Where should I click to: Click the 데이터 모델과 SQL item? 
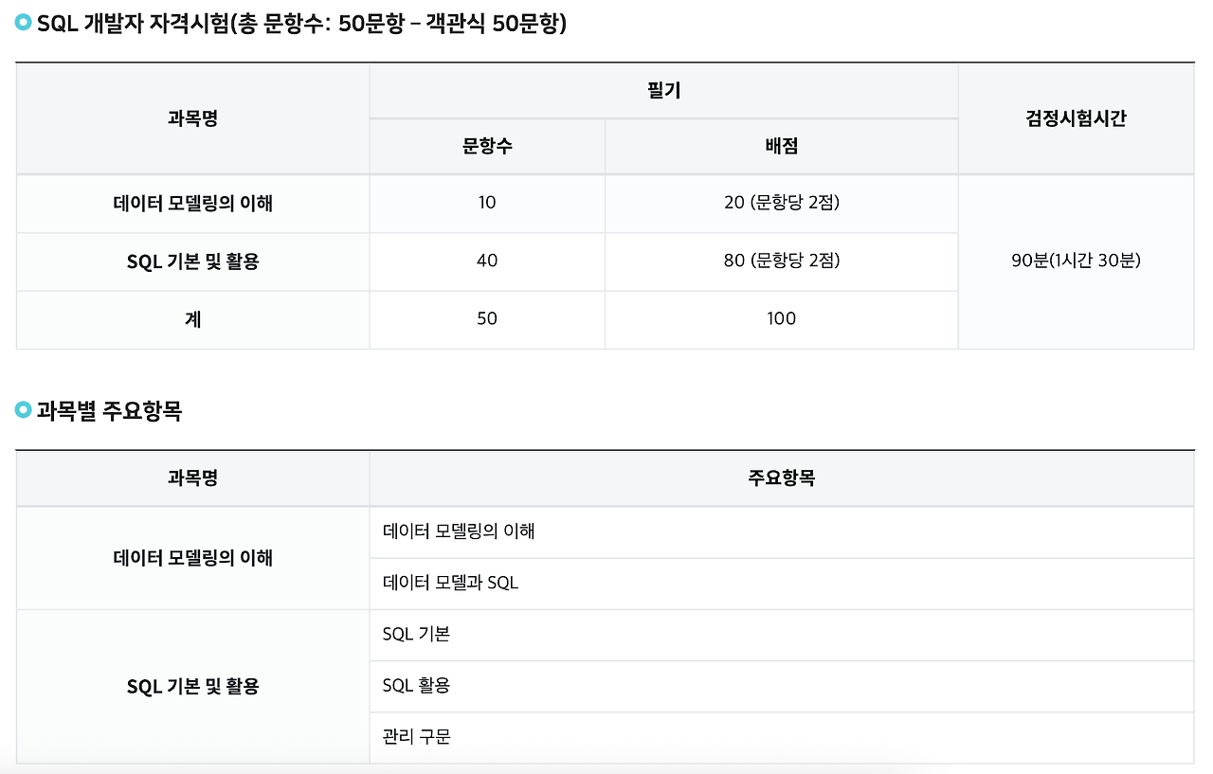[x=782, y=584]
